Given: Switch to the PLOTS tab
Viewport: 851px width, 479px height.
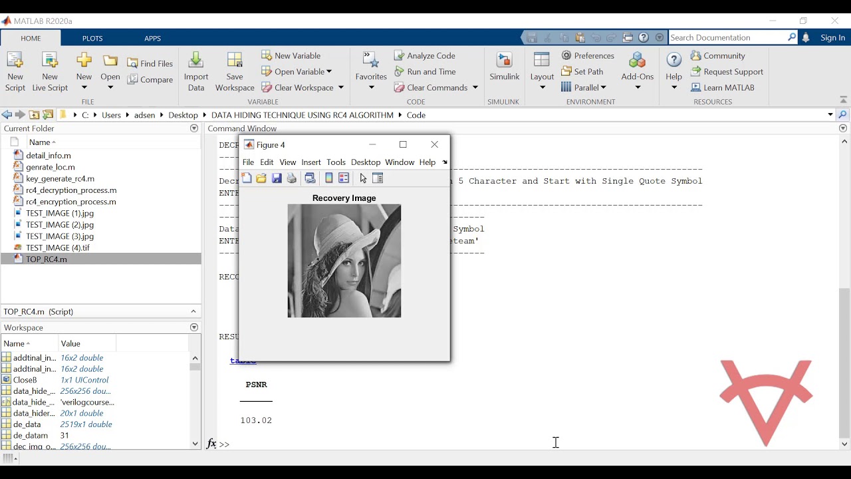Looking at the screenshot, I should click(x=92, y=38).
